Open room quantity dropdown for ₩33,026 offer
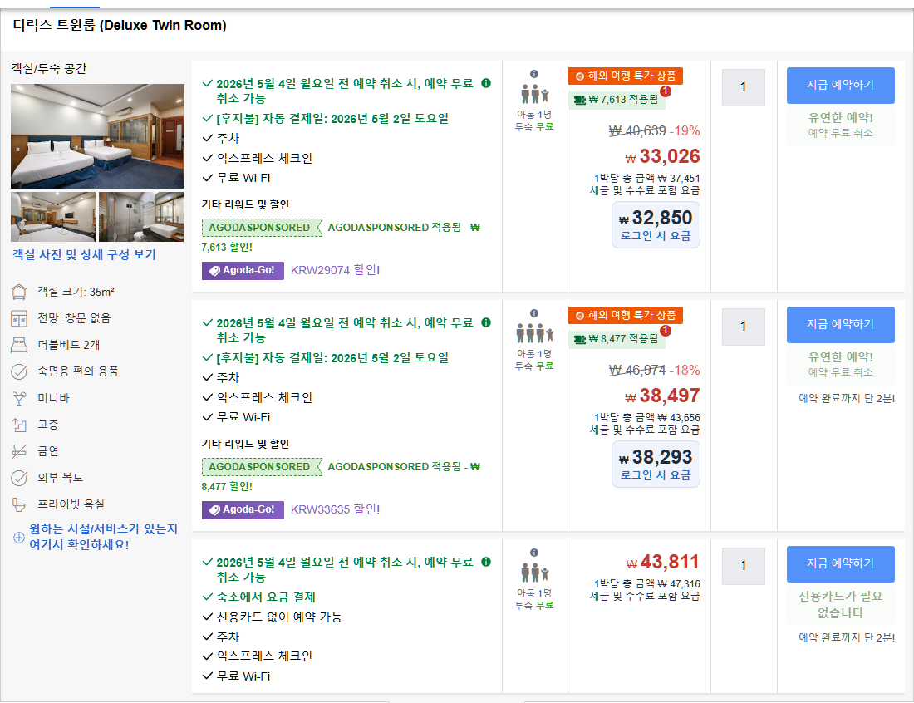This screenshot has width=914, height=703. [743, 86]
